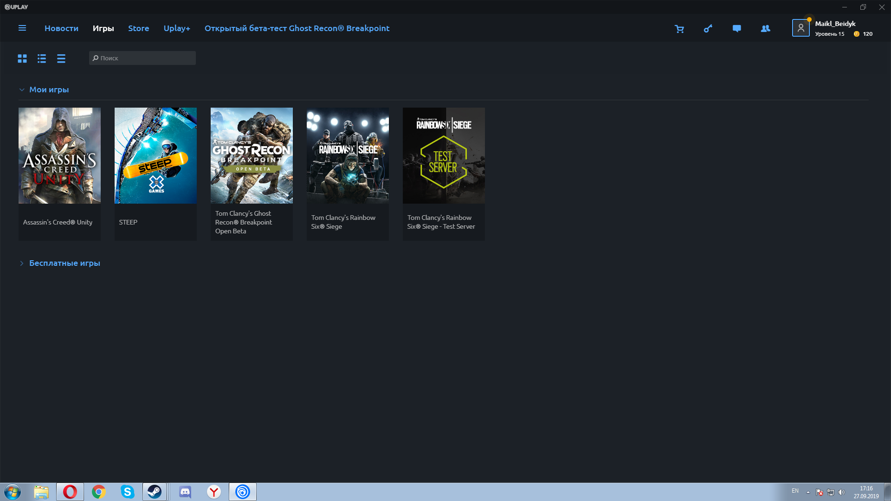Screen dimensions: 891x501
Task: Click Tom Clancy's Rainbow Six® Siege - Test Server label
Action: pos(441,222)
